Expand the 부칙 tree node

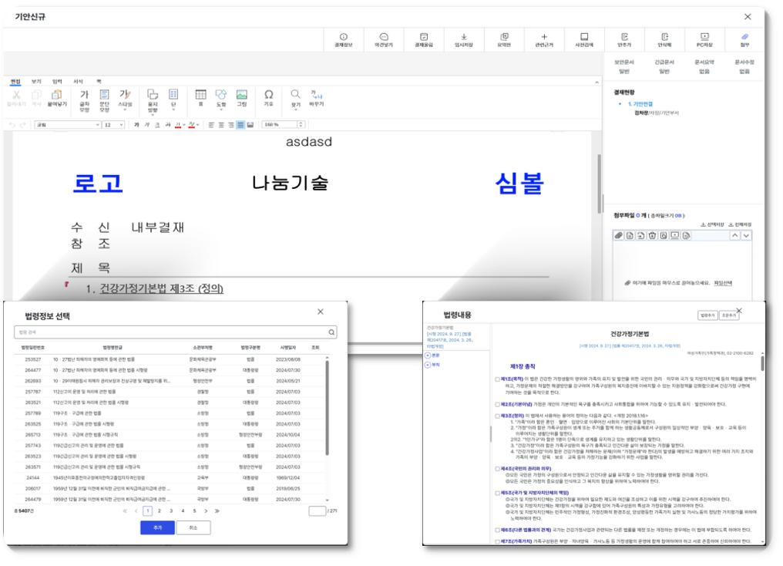click(428, 365)
